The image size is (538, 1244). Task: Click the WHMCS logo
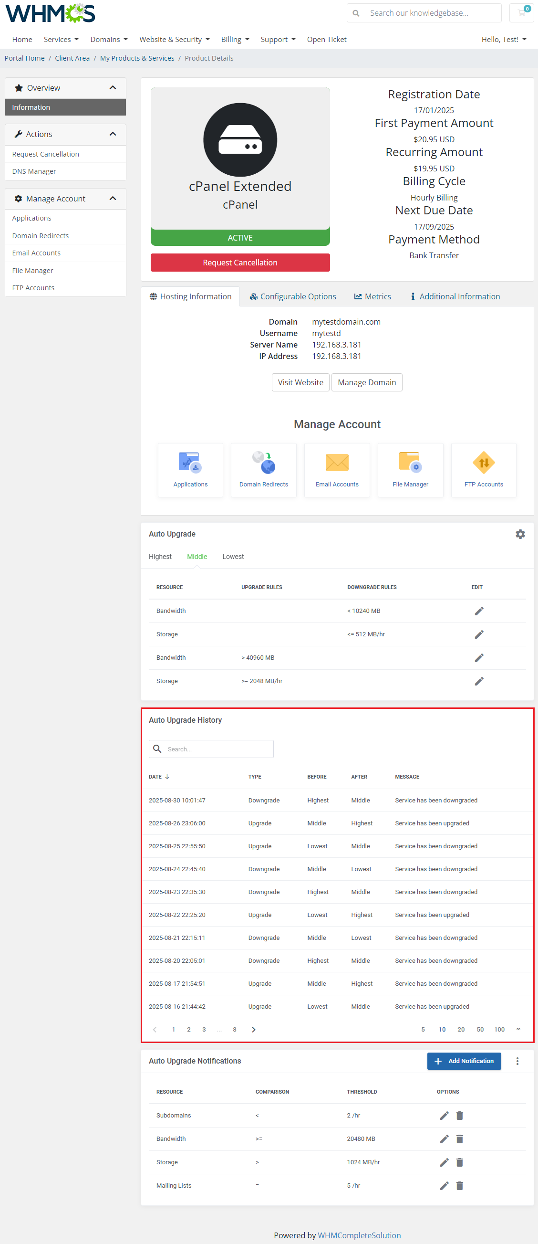[x=50, y=13]
